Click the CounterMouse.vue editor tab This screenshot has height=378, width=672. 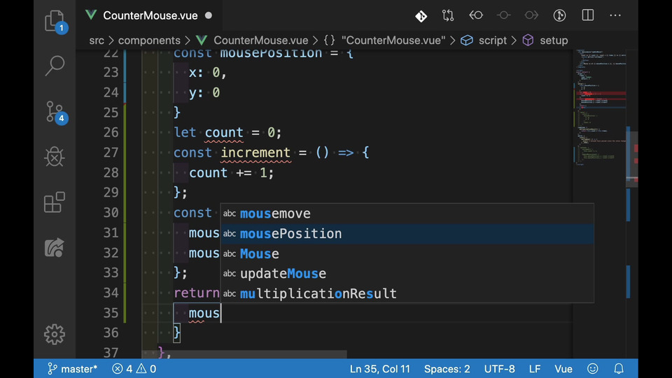point(150,15)
